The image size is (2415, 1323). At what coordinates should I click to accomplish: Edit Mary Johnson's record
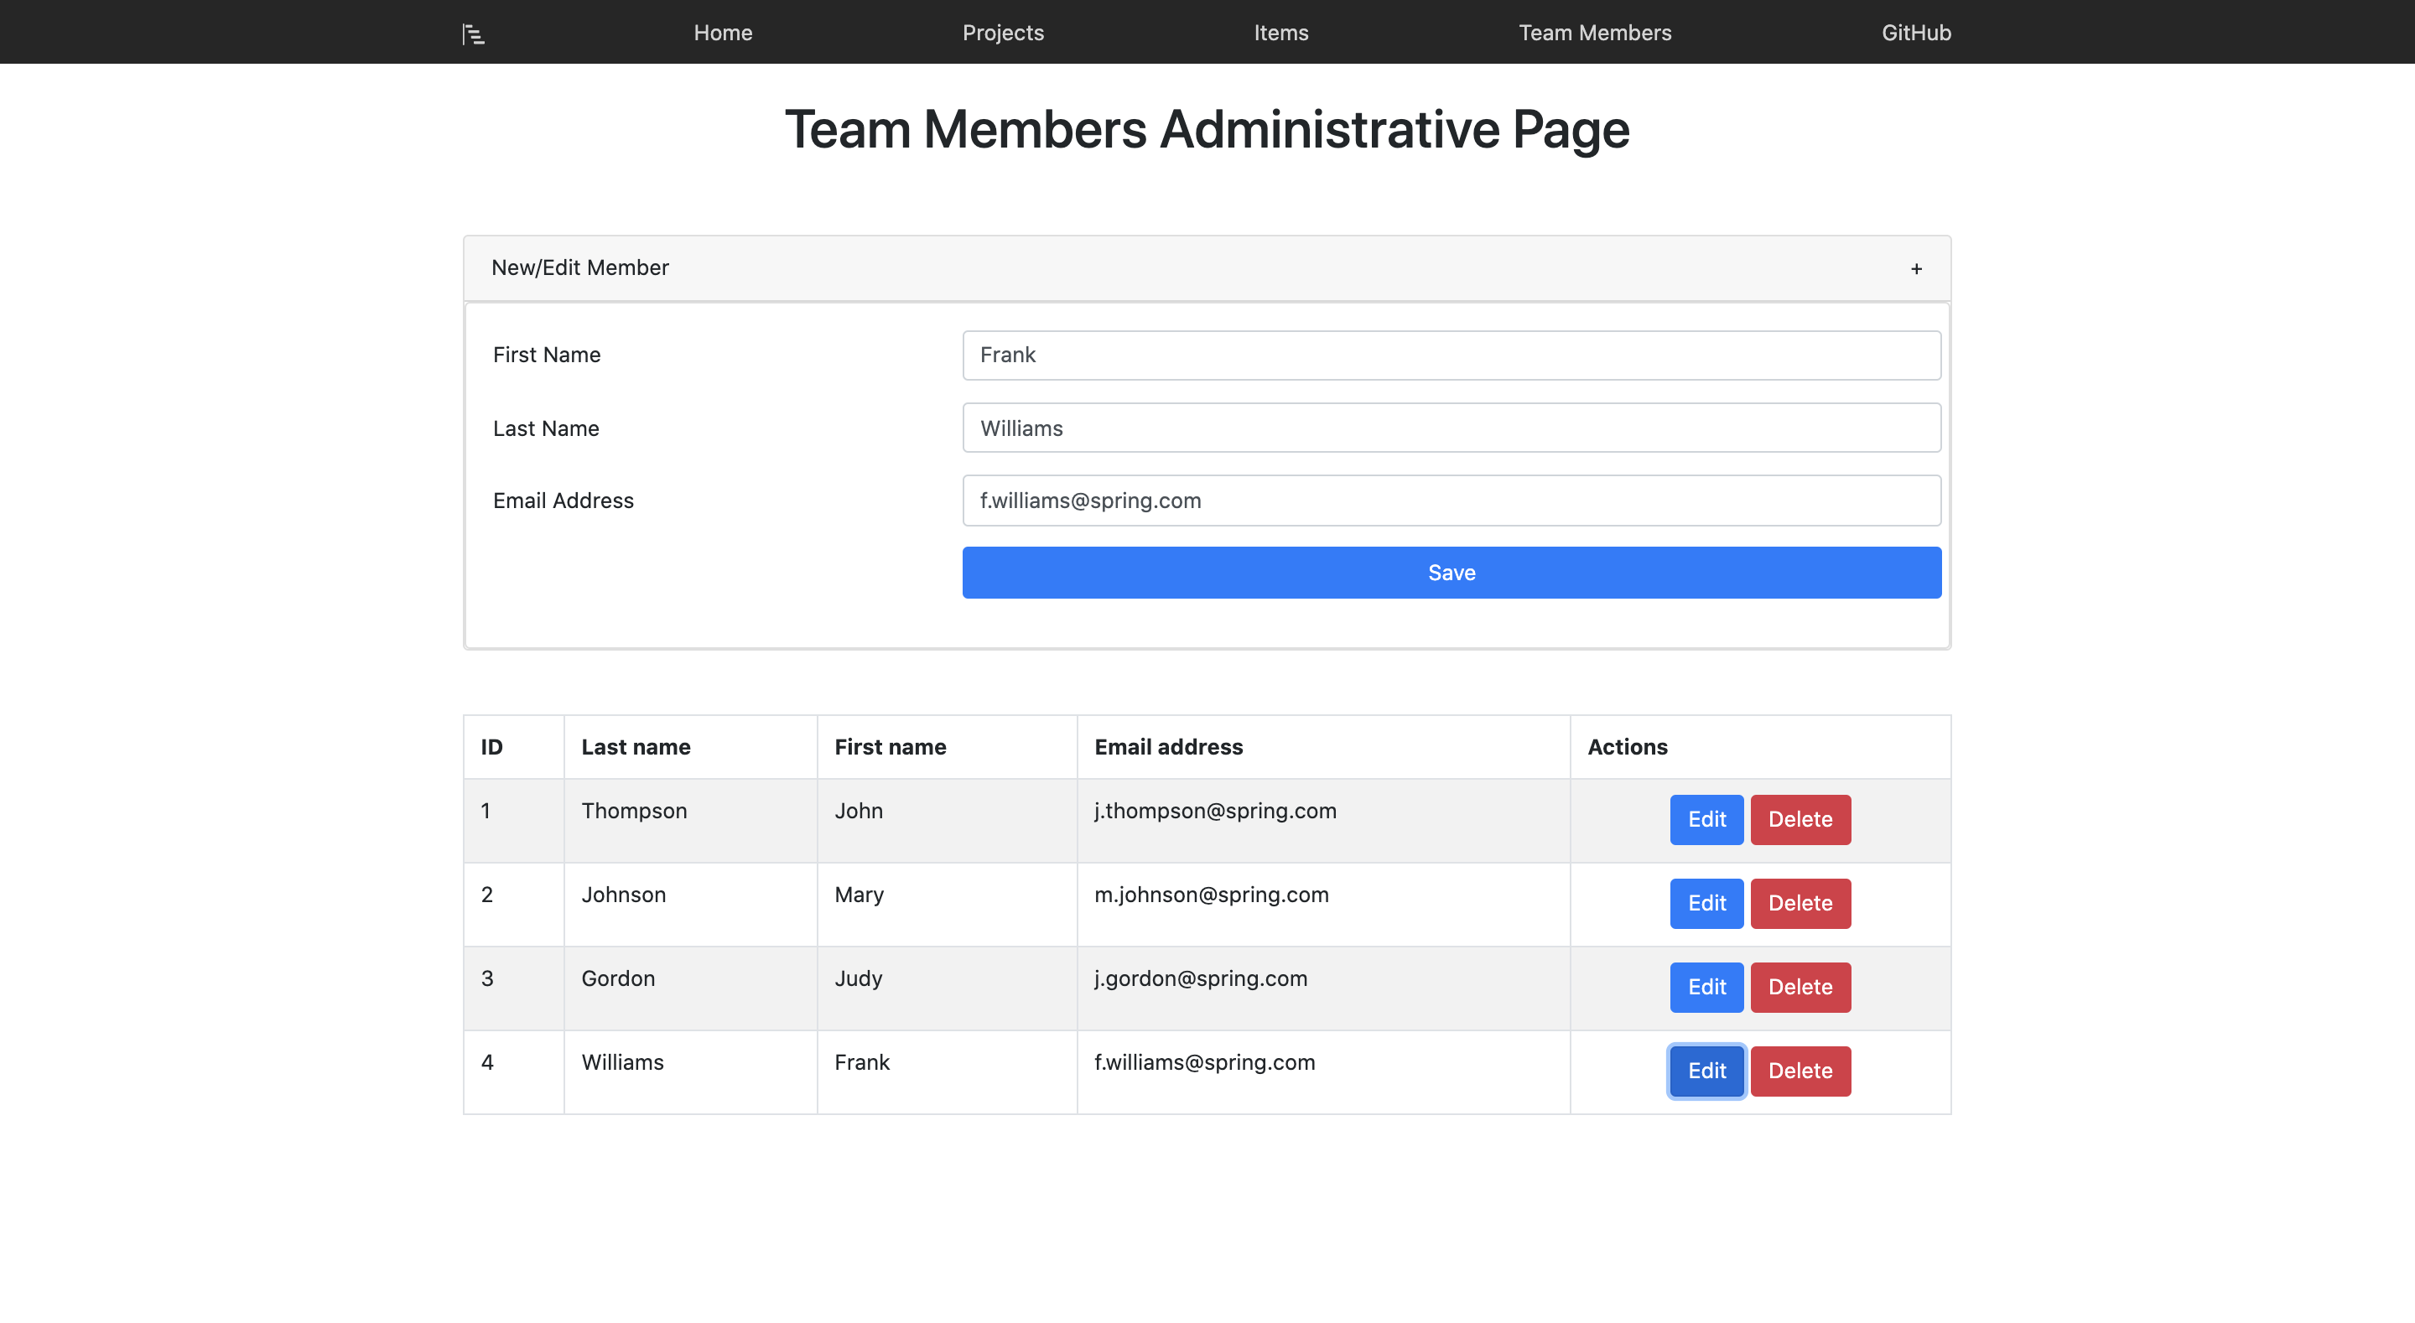(1706, 903)
